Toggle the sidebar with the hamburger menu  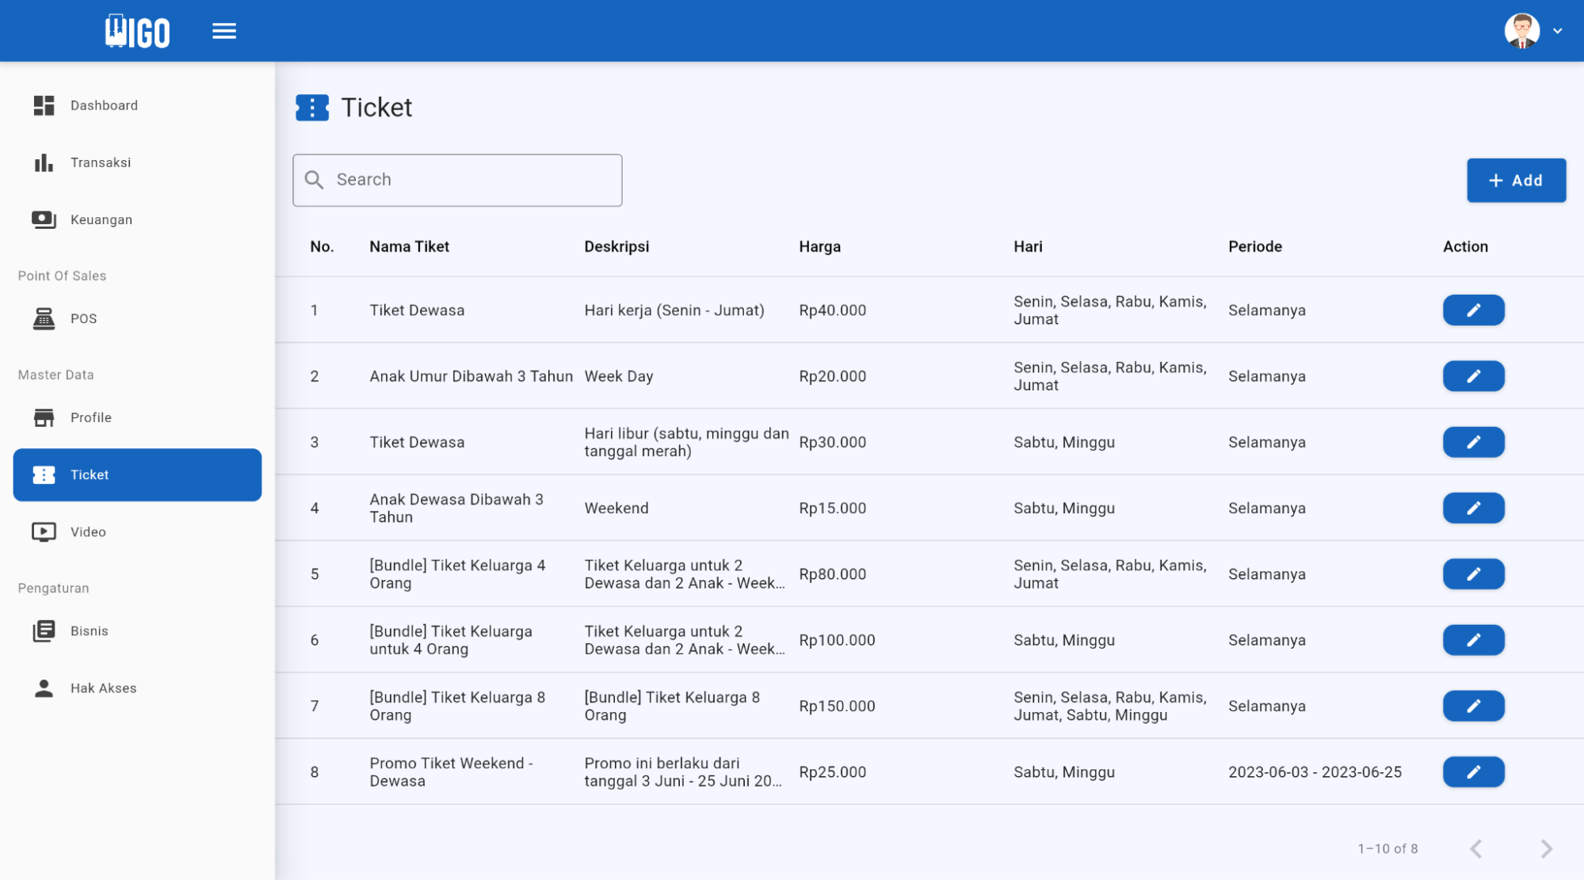(x=224, y=30)
